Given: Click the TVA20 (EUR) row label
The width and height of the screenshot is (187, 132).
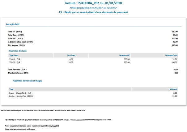Looking at the screenshot, I should tap(15, 62).
